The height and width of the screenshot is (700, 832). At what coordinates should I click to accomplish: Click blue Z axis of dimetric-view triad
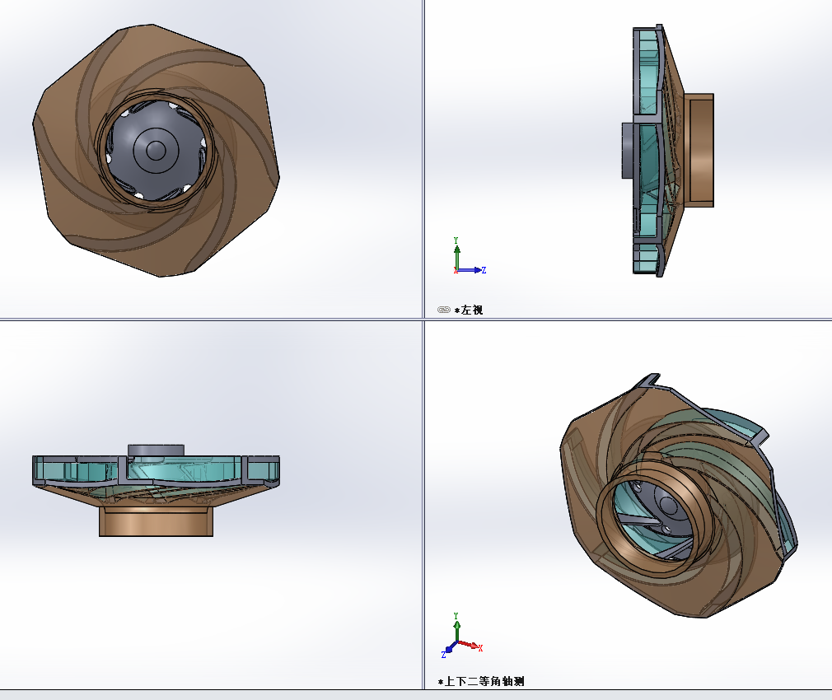pos(448,650)
